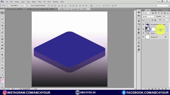Hide the Group 1 layer group

[x=143, y=33]
